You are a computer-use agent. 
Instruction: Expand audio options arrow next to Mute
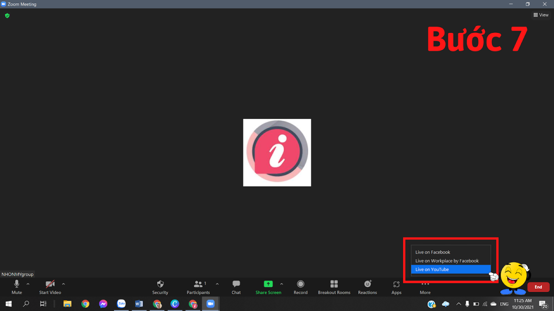(x=28, y=284)
